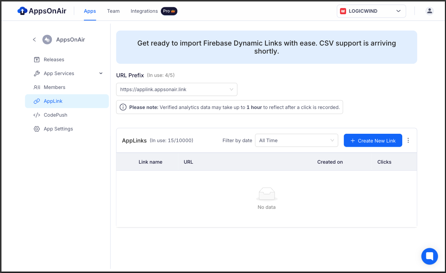This screenshot has width=446, height=273.
Task: Click the Link name column header
Action: click(x=150, y=162)
